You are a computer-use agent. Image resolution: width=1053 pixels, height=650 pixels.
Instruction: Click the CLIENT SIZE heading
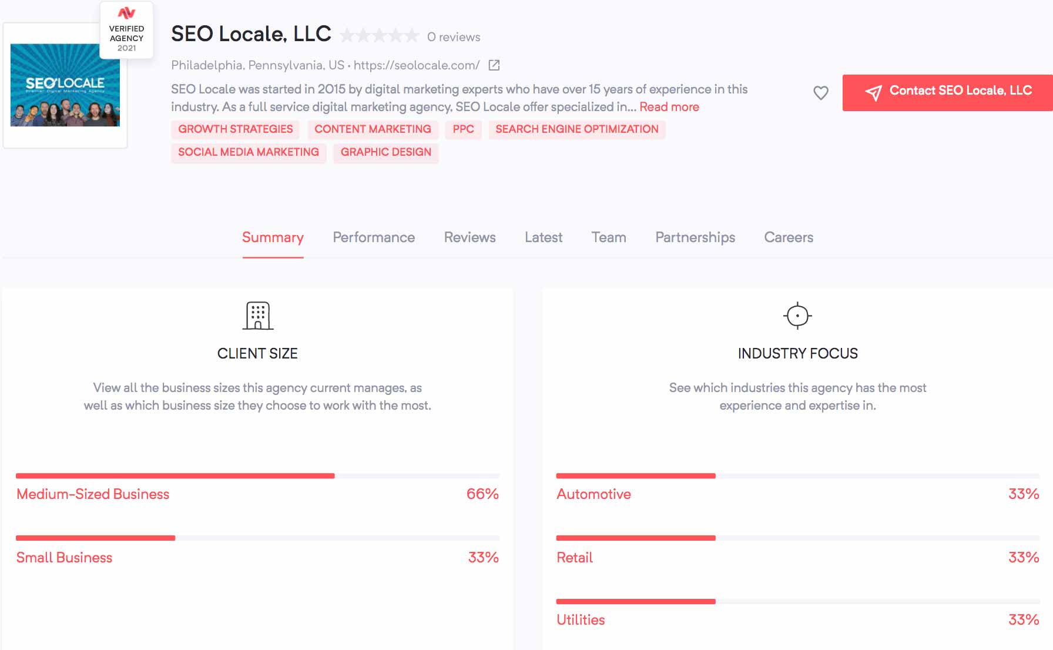257,353
